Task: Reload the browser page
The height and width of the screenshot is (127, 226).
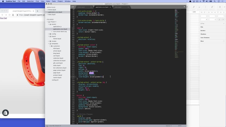Action: [x=9, y=15]
